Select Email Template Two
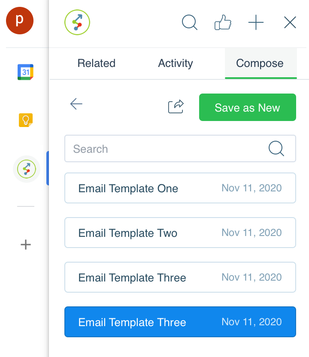Viewport: 309px width, 357px height. 180,233
